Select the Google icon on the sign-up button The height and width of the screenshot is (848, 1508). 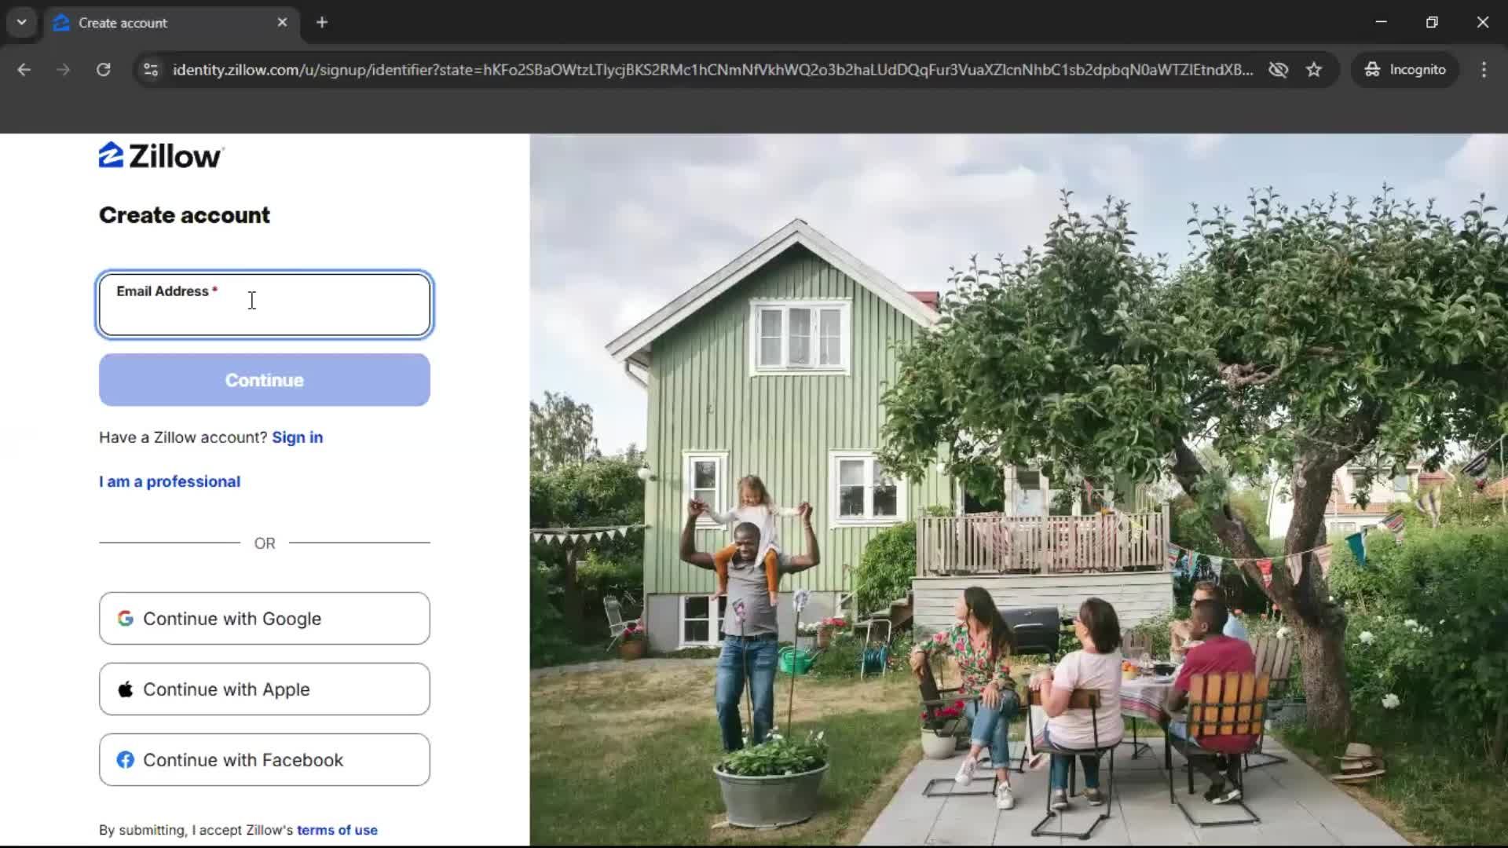point(126,618)
